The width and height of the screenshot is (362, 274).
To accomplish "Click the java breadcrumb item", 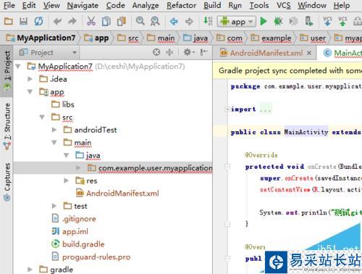I will (x=195, y=38).
